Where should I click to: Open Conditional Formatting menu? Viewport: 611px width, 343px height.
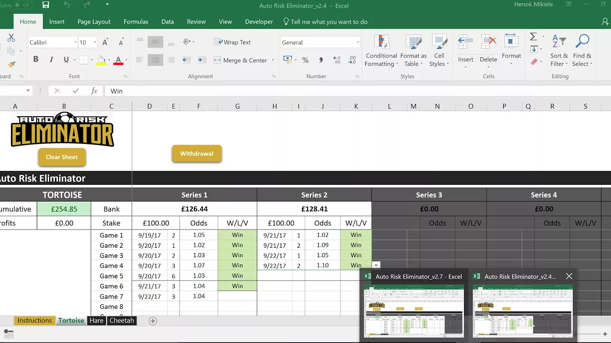381,50
